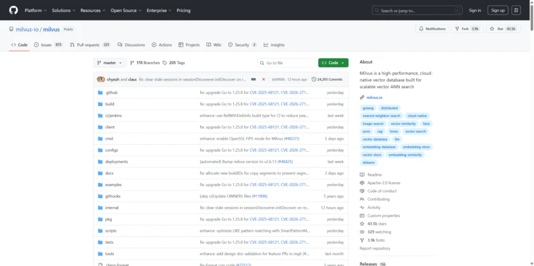Screen dimensions: 534x266
Task: Open the Open Source dropdown
Action: click(126, 11)
